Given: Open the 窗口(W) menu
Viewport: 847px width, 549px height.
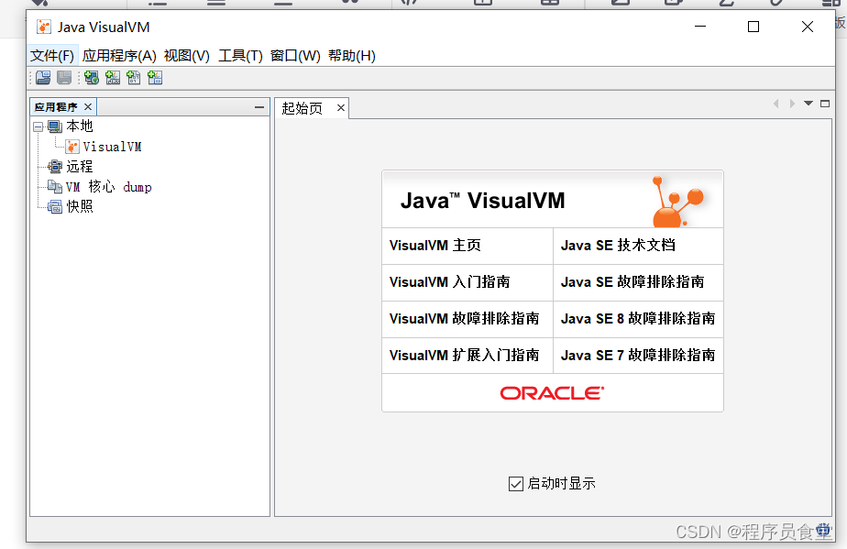Looking at the screenshot, I should (295, 56).
